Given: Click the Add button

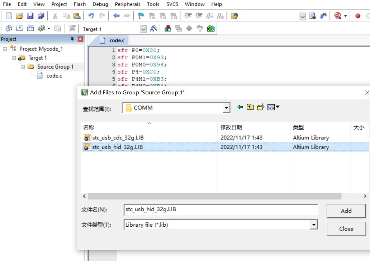Looking at the screenshot, I should tap(346, 211).
